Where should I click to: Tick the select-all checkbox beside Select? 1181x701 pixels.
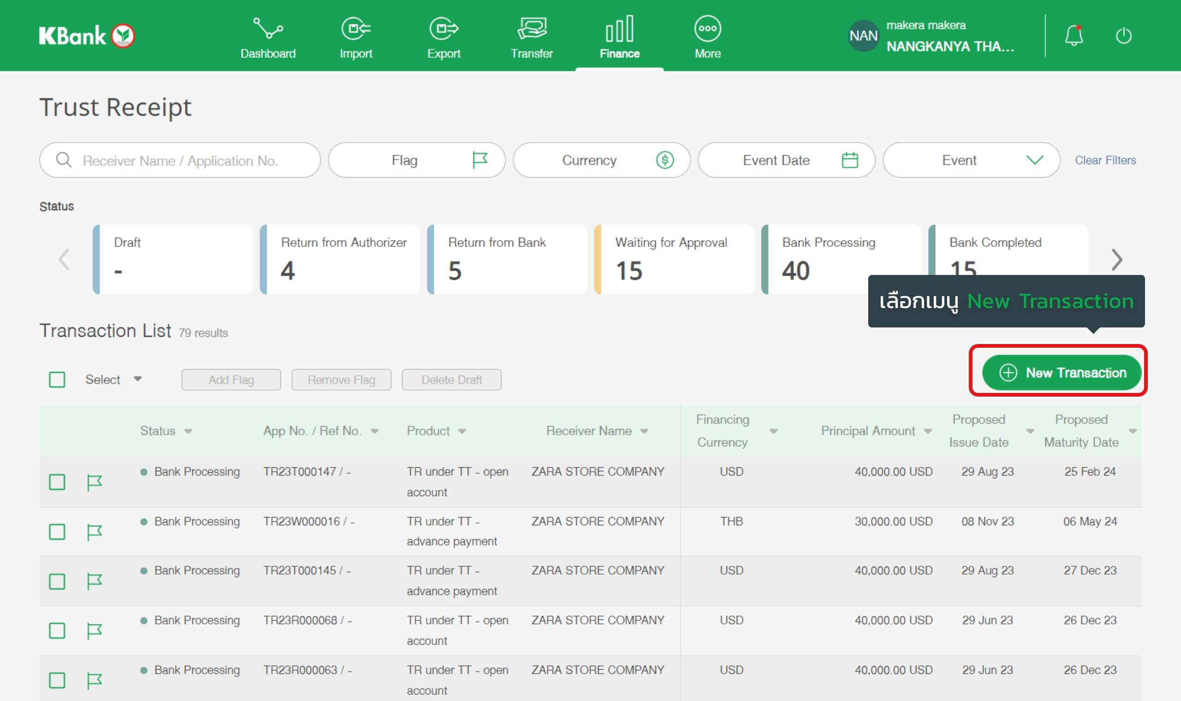(57, 379)
